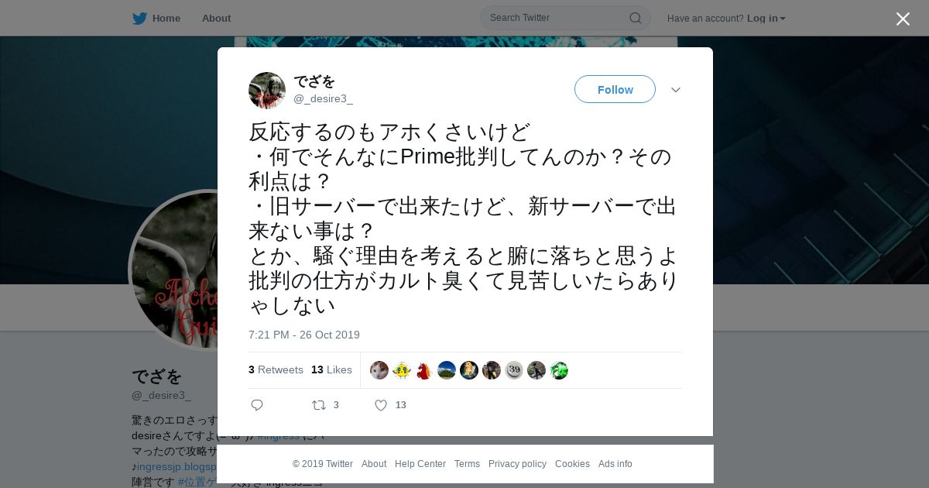
Task: Click the Twitter bird Home icon
Action: pyautogui.click(x=139, y=18)
